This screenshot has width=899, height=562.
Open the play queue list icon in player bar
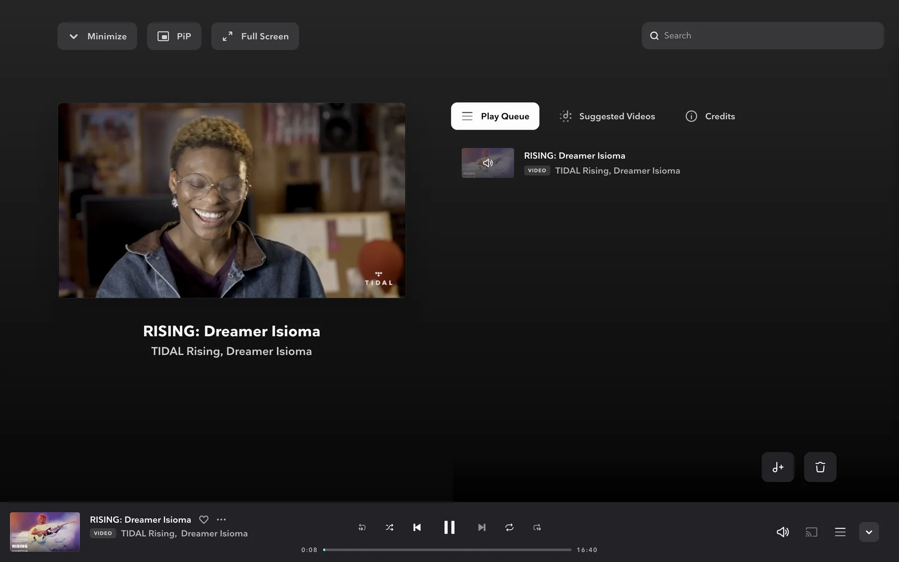click(840, 532)
